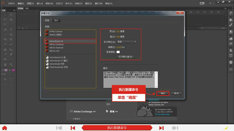Open the stroke color swatch in Tools

click(6, 70)
